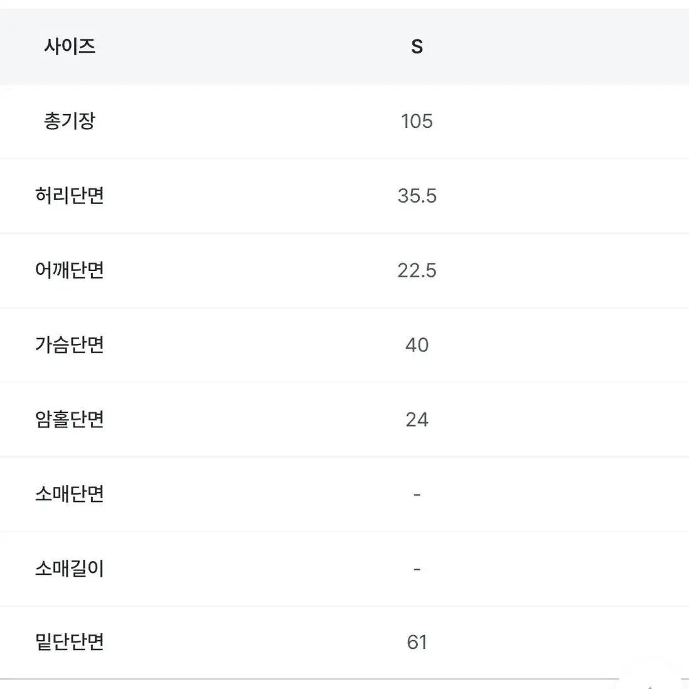Viewport: 689px width, 689px height.
Task: Select the 밑단단면 row label
Action: click(x=70, y=643)
